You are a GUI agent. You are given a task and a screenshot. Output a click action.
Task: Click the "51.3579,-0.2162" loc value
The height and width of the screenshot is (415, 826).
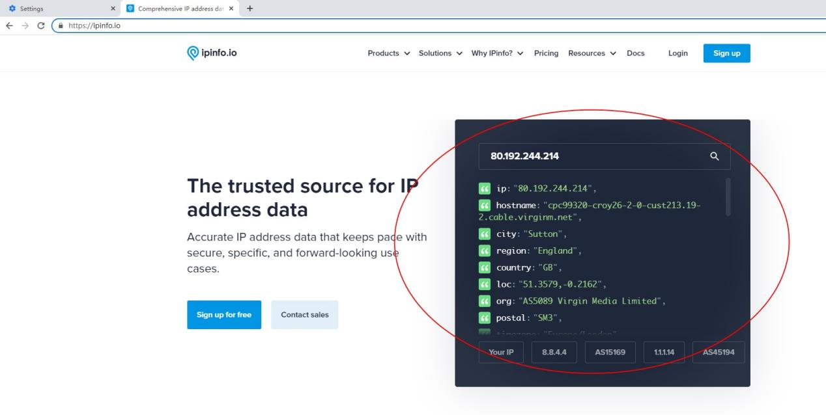(562, 284)
